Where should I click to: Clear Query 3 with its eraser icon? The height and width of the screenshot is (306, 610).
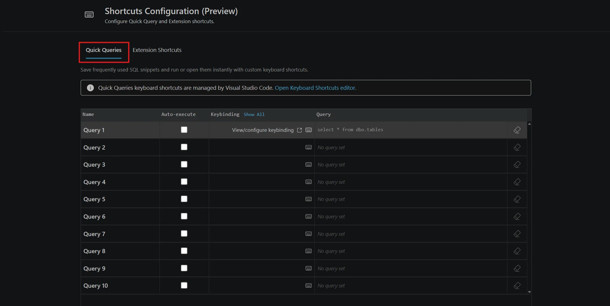517,165
